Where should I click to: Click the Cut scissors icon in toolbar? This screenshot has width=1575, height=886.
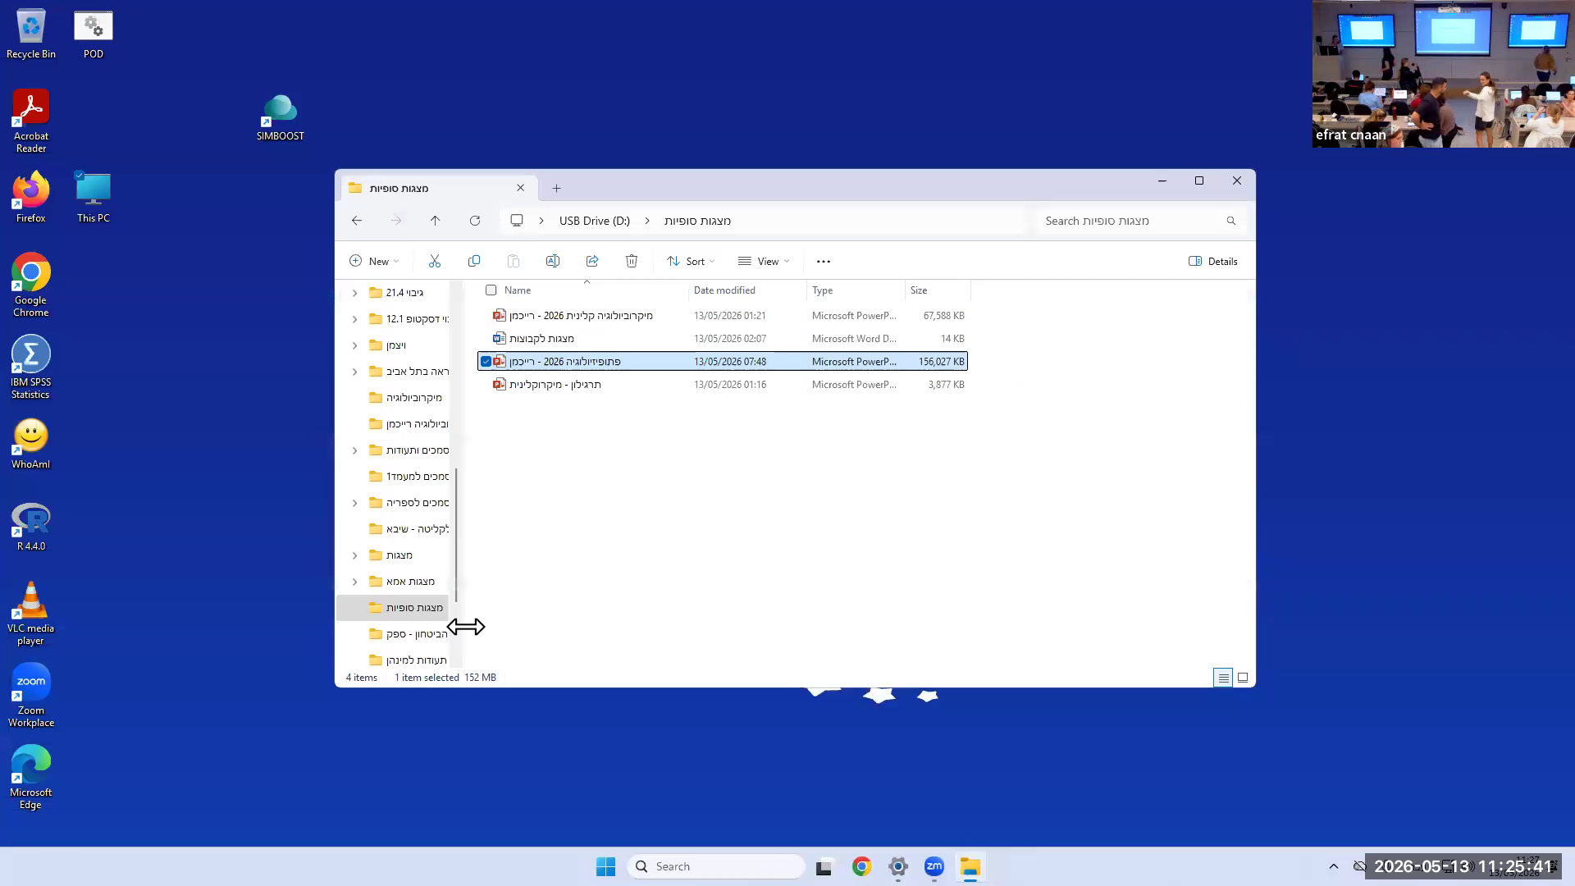[435, 261]
